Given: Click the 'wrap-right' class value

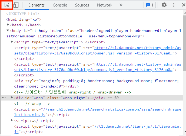Looking at the screenshot, I should click(74, 98).
